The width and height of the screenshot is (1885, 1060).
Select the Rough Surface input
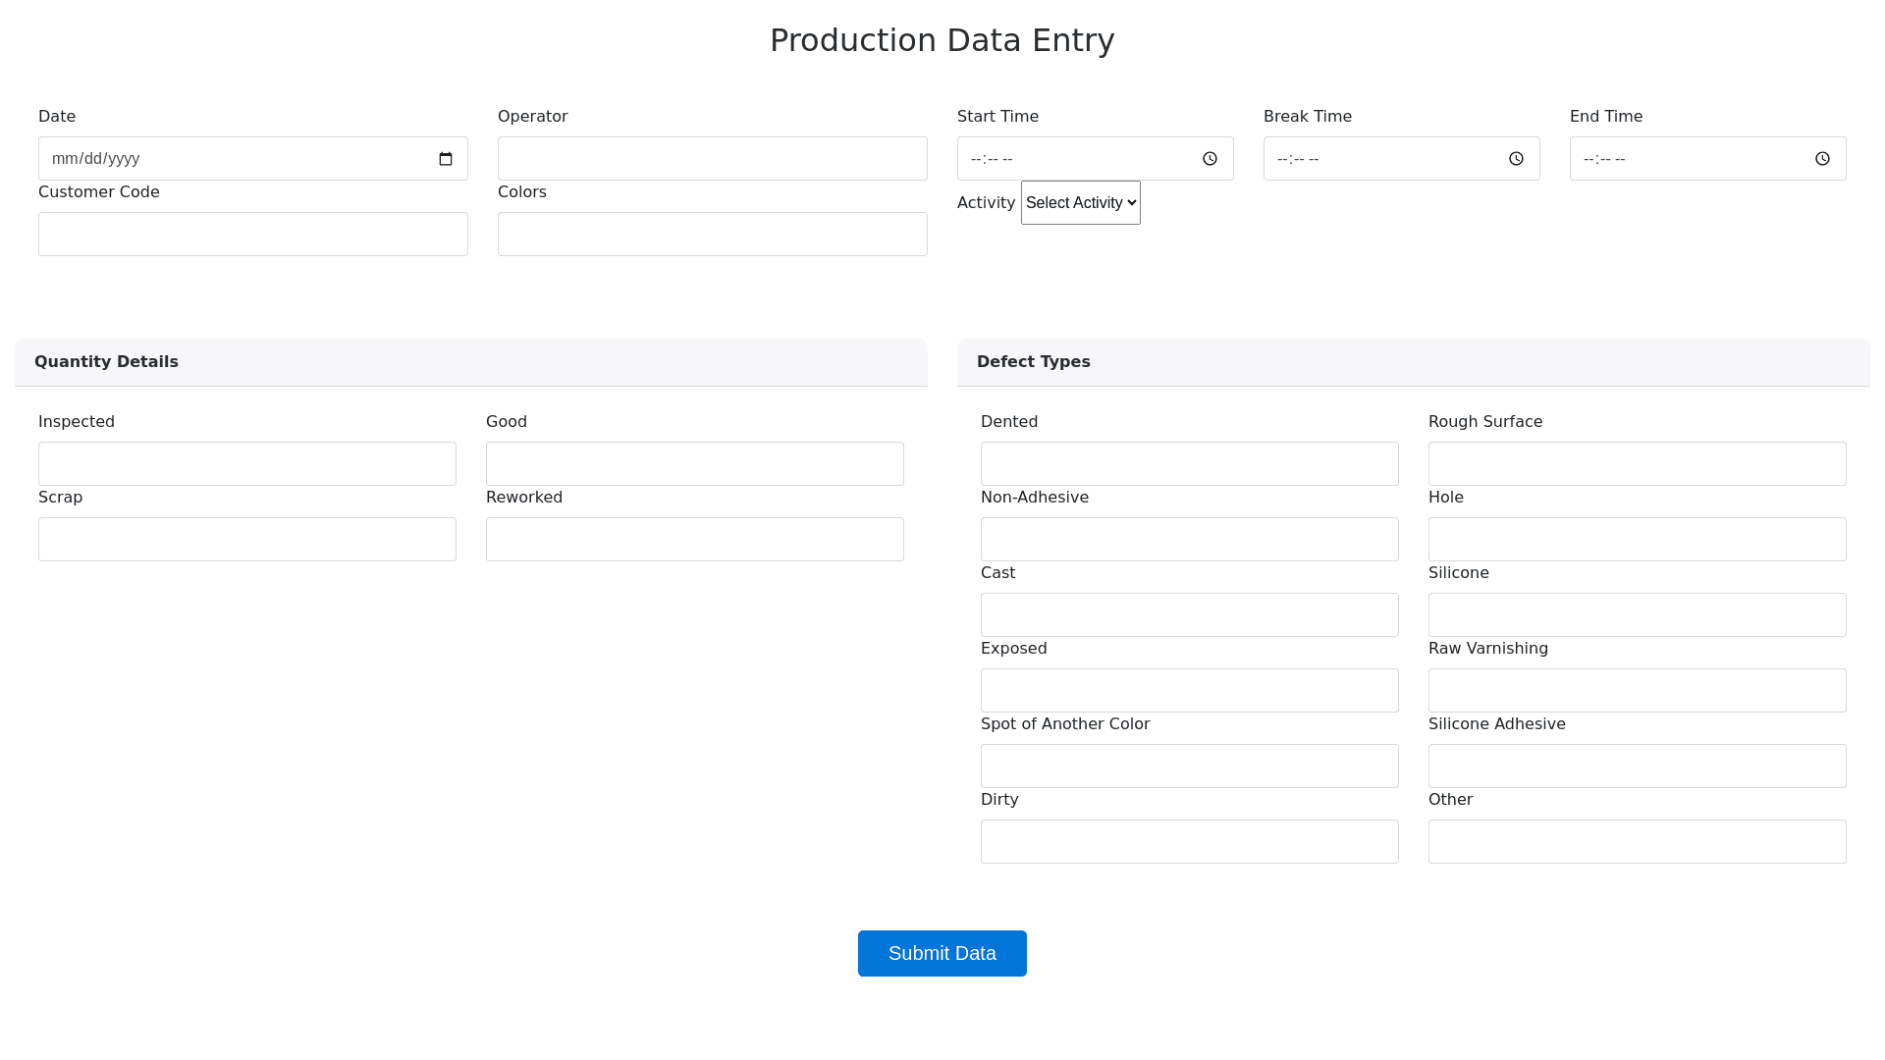(x=1637, y=464)
